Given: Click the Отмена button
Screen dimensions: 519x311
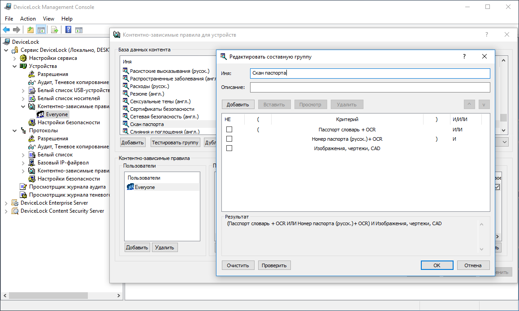Looking at the screenshot, I should tap(473, 265).
